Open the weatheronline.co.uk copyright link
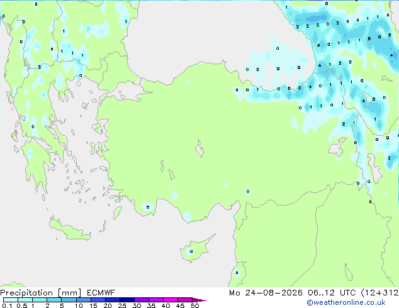The height and width of the screenshot is (308, 399). [346, 302]
